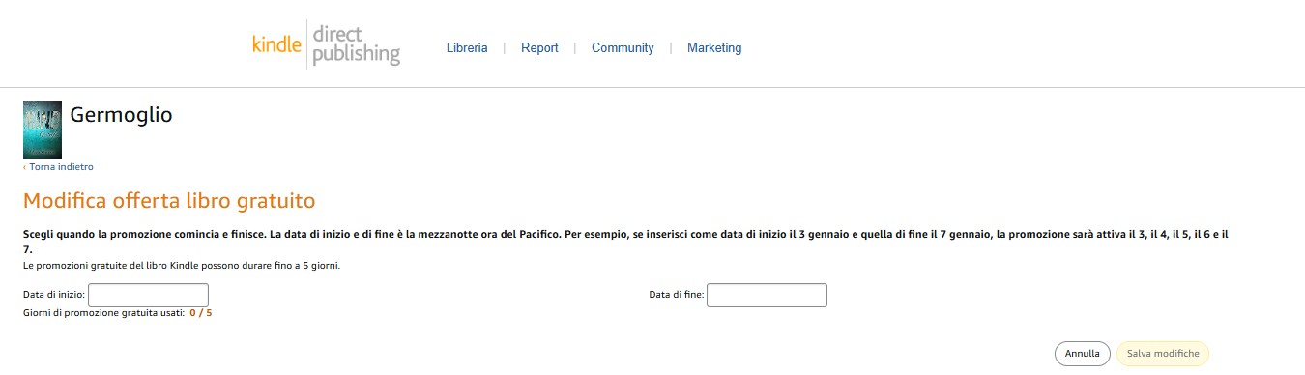Click the Salva modifiche button

coord(1162,354)
